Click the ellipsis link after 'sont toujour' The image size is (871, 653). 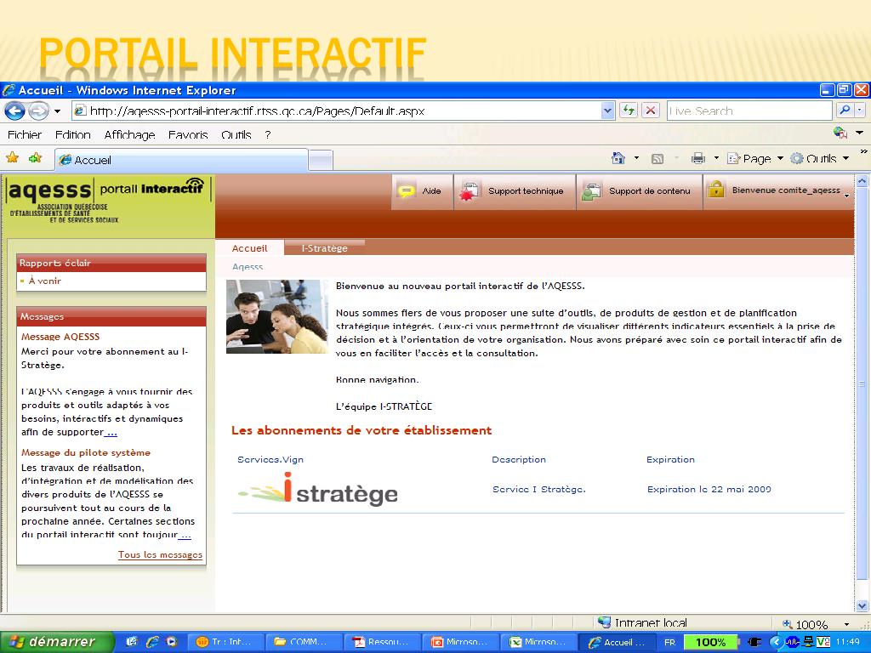click(x=185, y=535)
